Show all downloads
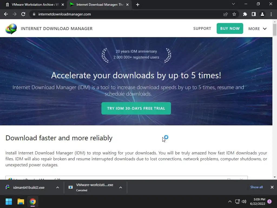The width and height of the screenshot is (277, 208). [256, 187]
